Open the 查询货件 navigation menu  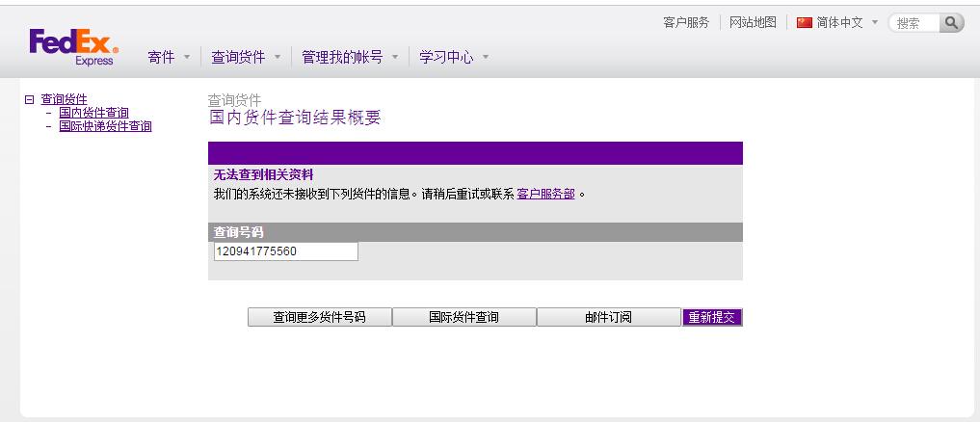(x=238, y=58)
